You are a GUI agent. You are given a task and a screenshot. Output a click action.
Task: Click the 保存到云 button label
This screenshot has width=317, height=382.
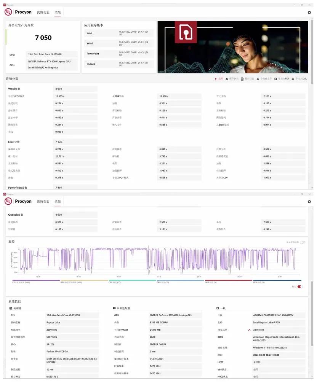[x=234, y=79]
